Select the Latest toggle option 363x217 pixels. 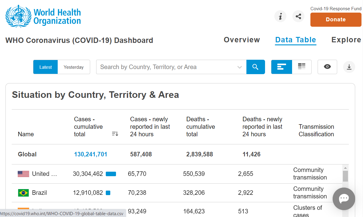(x=46, y=67)
